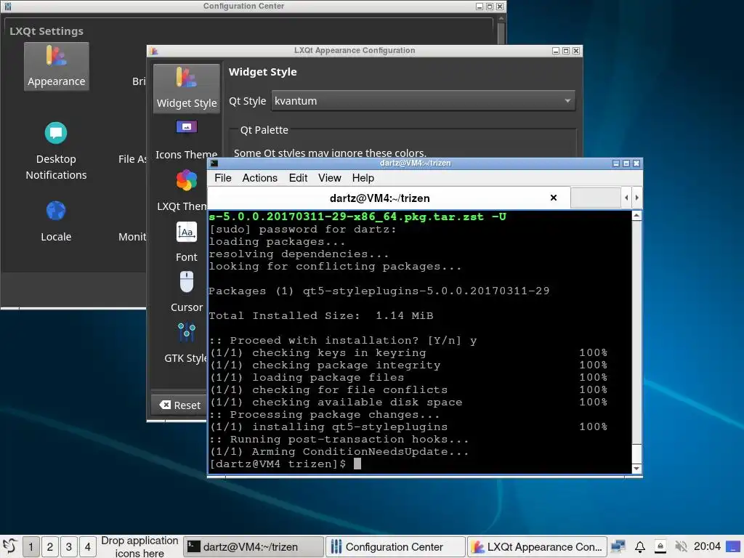The height and width of the screenshot is (558, 744).
Task: Open Locale settings in Configuration Center
Action: (56, 222)
